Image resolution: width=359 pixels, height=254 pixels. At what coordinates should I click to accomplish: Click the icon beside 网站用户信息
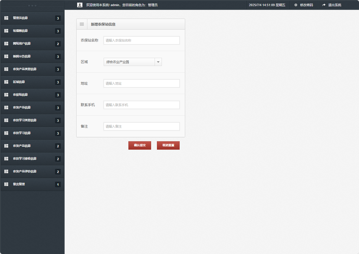6,44
